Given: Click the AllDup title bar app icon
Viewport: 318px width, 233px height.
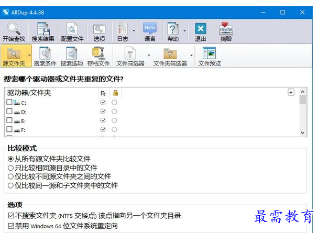Looking at the screenshot, I should click(6, 12).
